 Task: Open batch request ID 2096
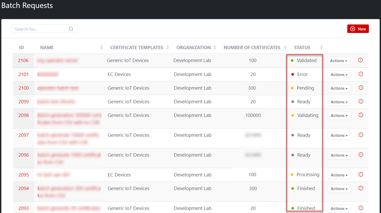(24, 155)
